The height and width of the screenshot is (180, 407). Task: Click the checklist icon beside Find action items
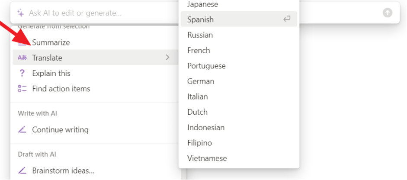click(x=22, y=89)
